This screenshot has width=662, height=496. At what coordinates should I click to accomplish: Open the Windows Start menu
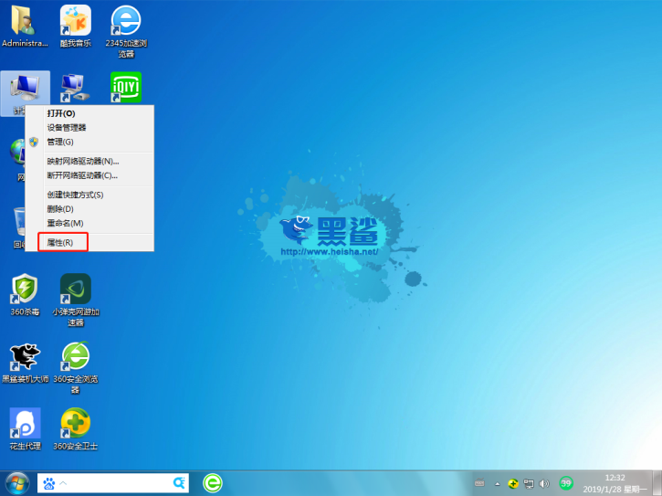(x=16, y=481)
